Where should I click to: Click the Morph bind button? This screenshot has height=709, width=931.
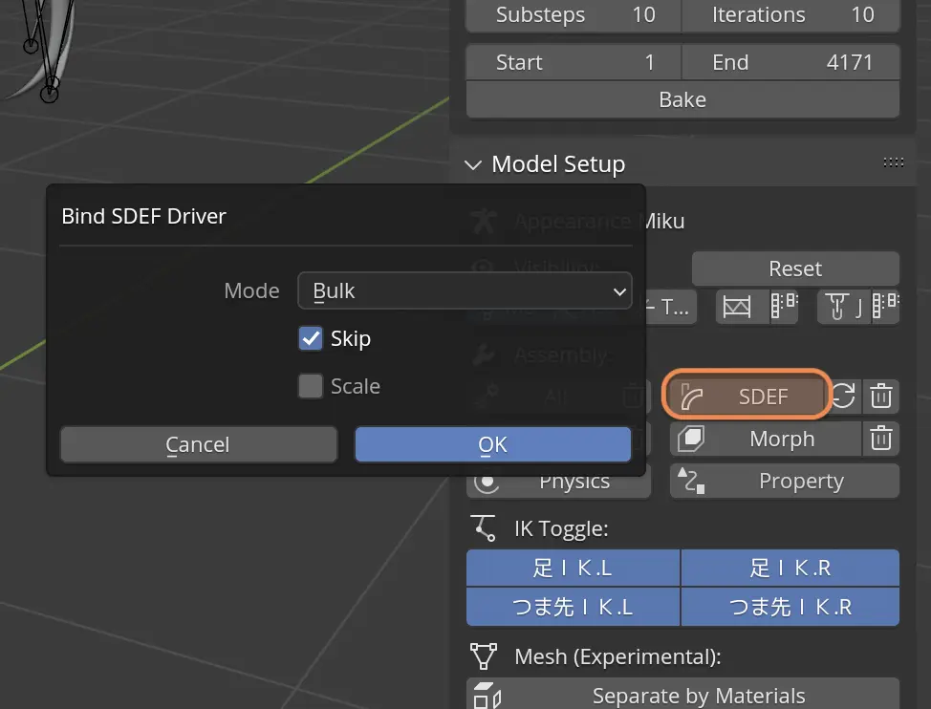click(x=766, y=439)
